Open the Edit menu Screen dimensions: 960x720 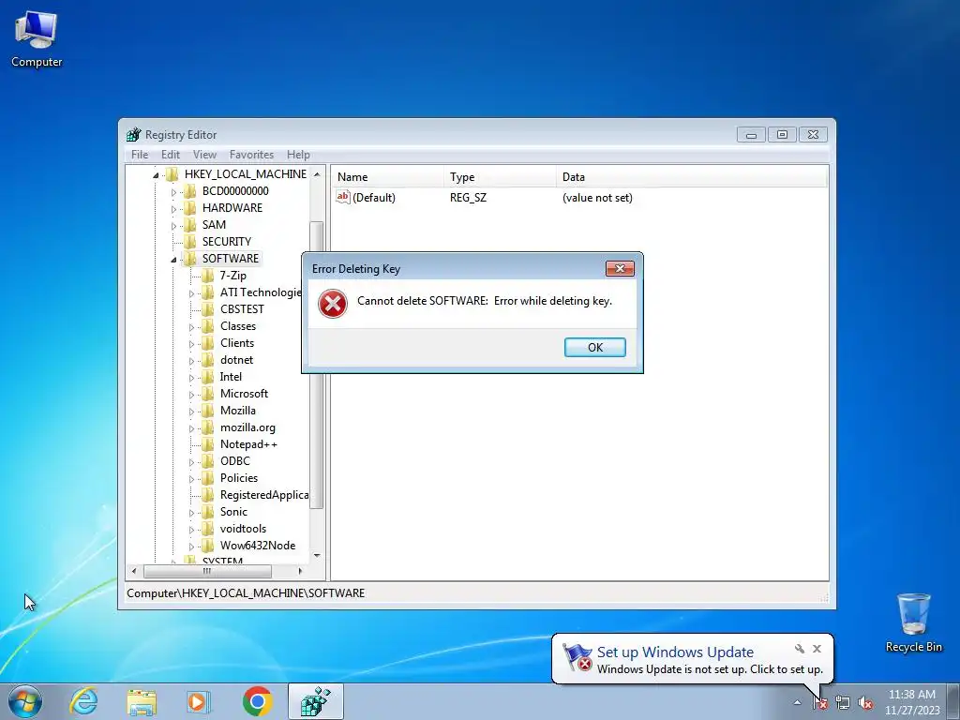[171, 155]
